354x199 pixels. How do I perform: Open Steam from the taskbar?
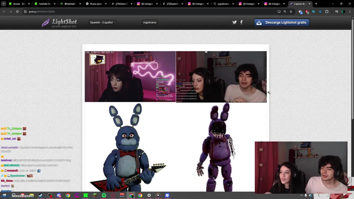(41, 195)
